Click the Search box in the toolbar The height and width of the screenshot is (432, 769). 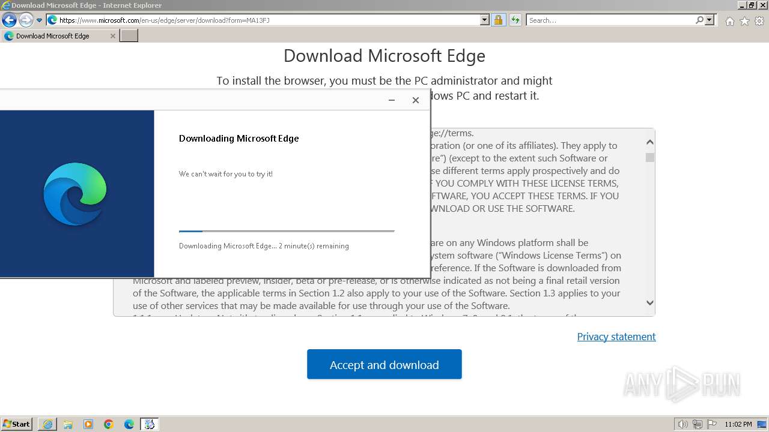coord(610,20)
